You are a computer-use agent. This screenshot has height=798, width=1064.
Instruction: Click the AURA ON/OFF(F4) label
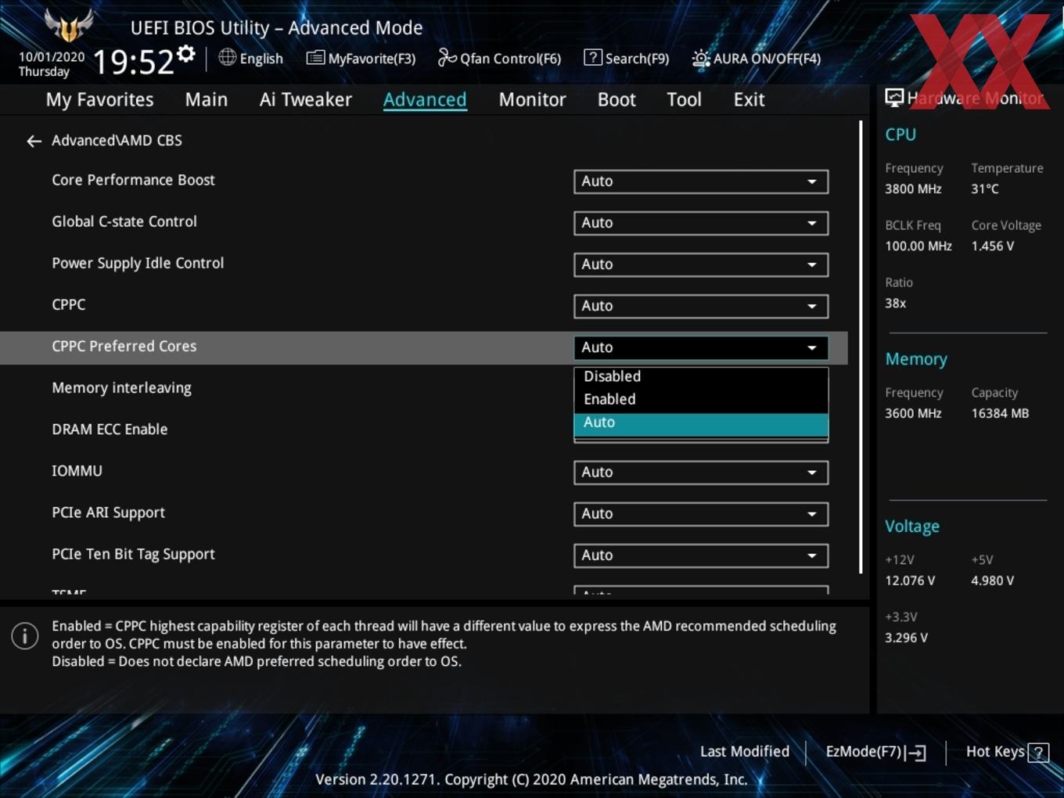pyautogui.click(x=767, y=59)
